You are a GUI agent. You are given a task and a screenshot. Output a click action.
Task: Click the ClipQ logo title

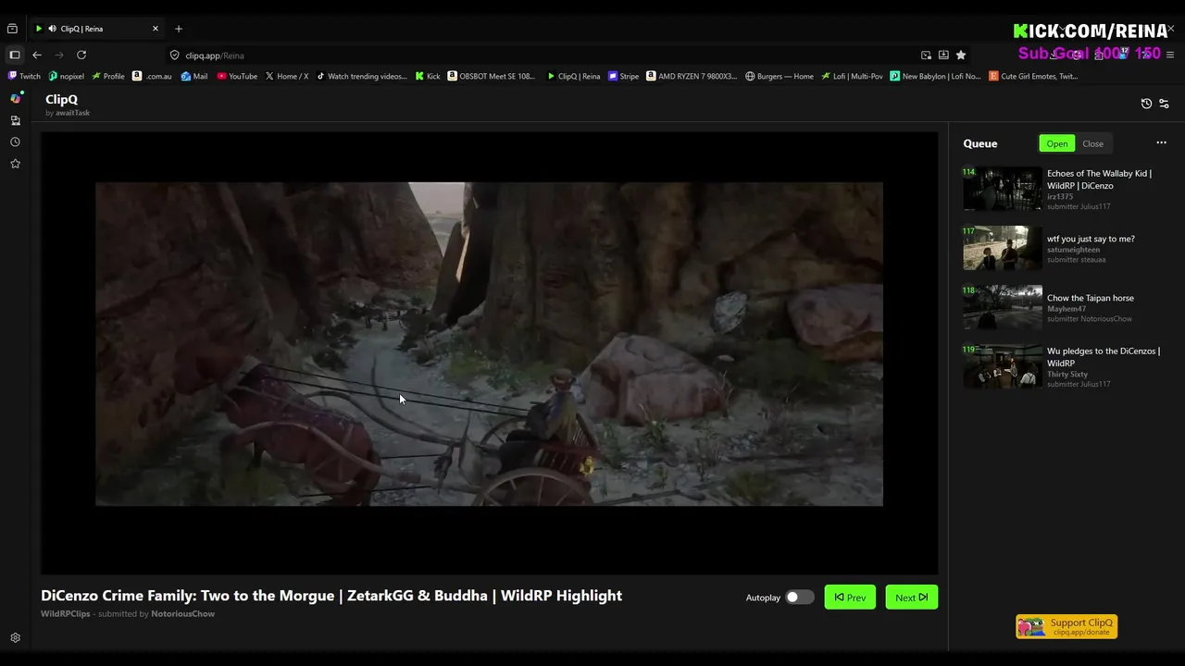62,99
